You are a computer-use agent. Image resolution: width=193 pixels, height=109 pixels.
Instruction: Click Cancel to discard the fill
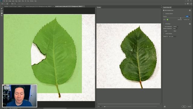[189, 107]
